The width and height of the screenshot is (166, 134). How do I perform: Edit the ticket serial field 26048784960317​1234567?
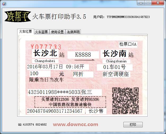click(56, 111)
